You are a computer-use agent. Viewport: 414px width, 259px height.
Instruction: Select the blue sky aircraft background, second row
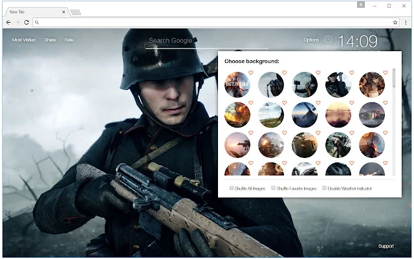305,115
